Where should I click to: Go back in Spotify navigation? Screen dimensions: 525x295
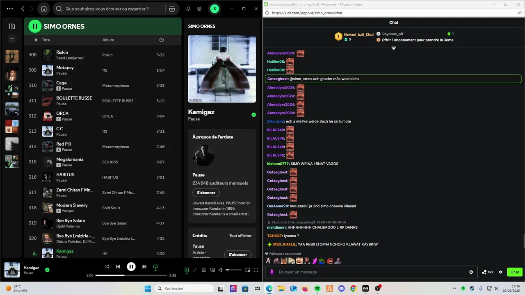(x=23, y=9)
